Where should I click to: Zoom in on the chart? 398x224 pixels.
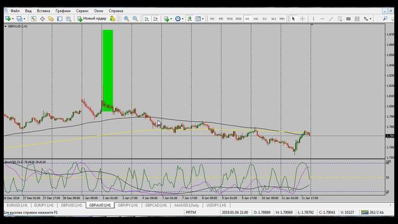coord(126,19)
